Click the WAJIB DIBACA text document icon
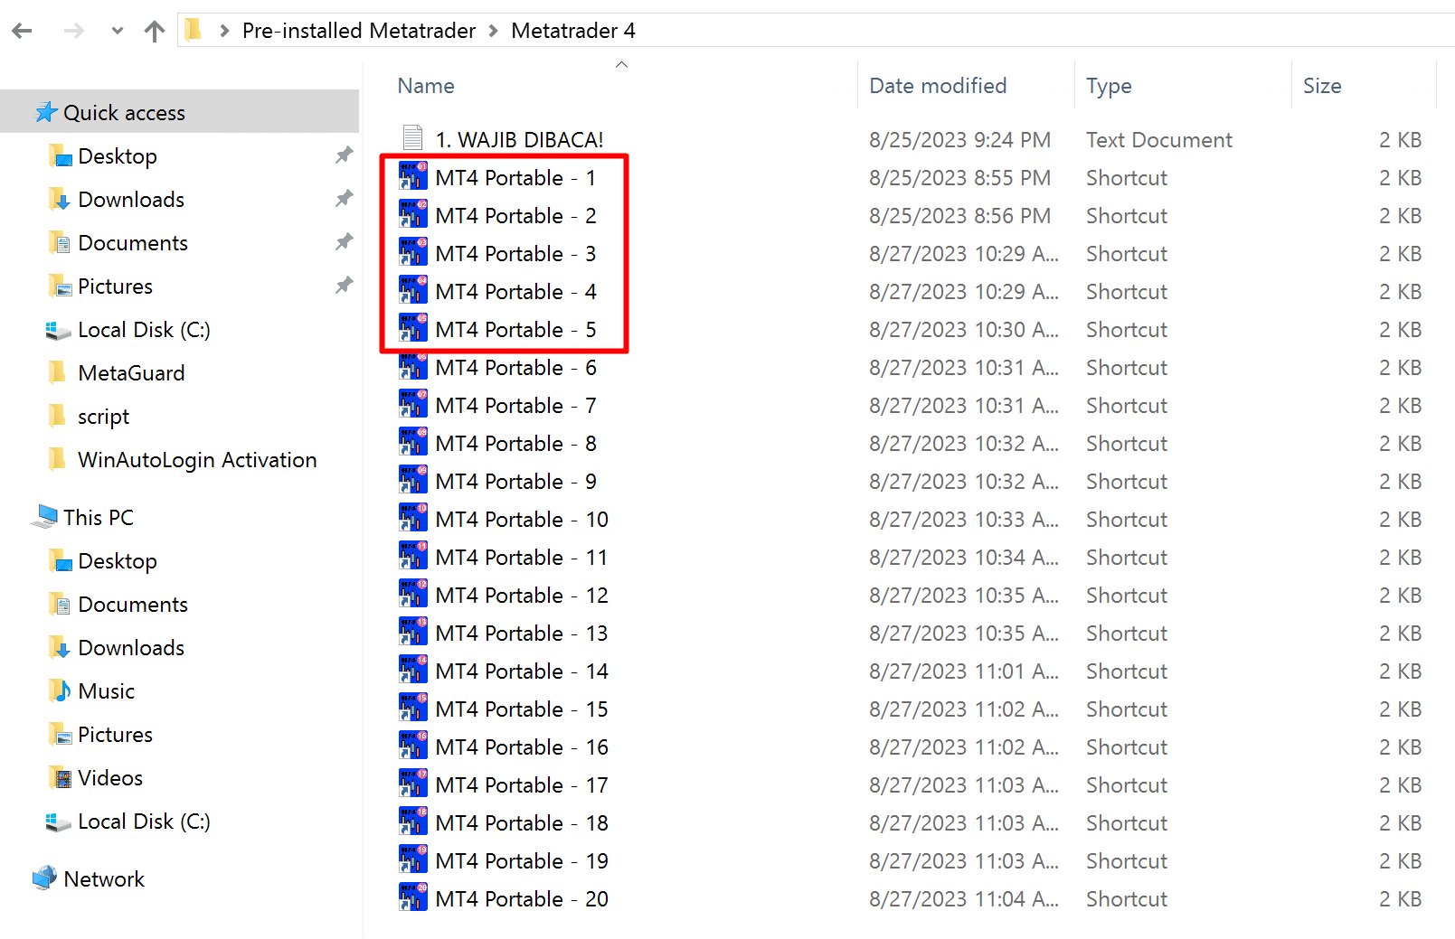This screenshot has width=1455, height=939. pyautogui.click(x=412, y=138)
